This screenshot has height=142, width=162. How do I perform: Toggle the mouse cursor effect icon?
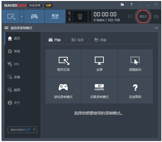(x=70, y=13)
